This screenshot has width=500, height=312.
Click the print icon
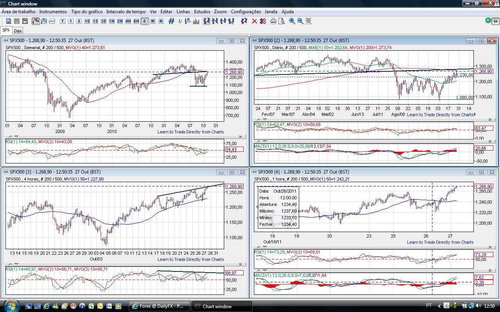click(273, 21)
